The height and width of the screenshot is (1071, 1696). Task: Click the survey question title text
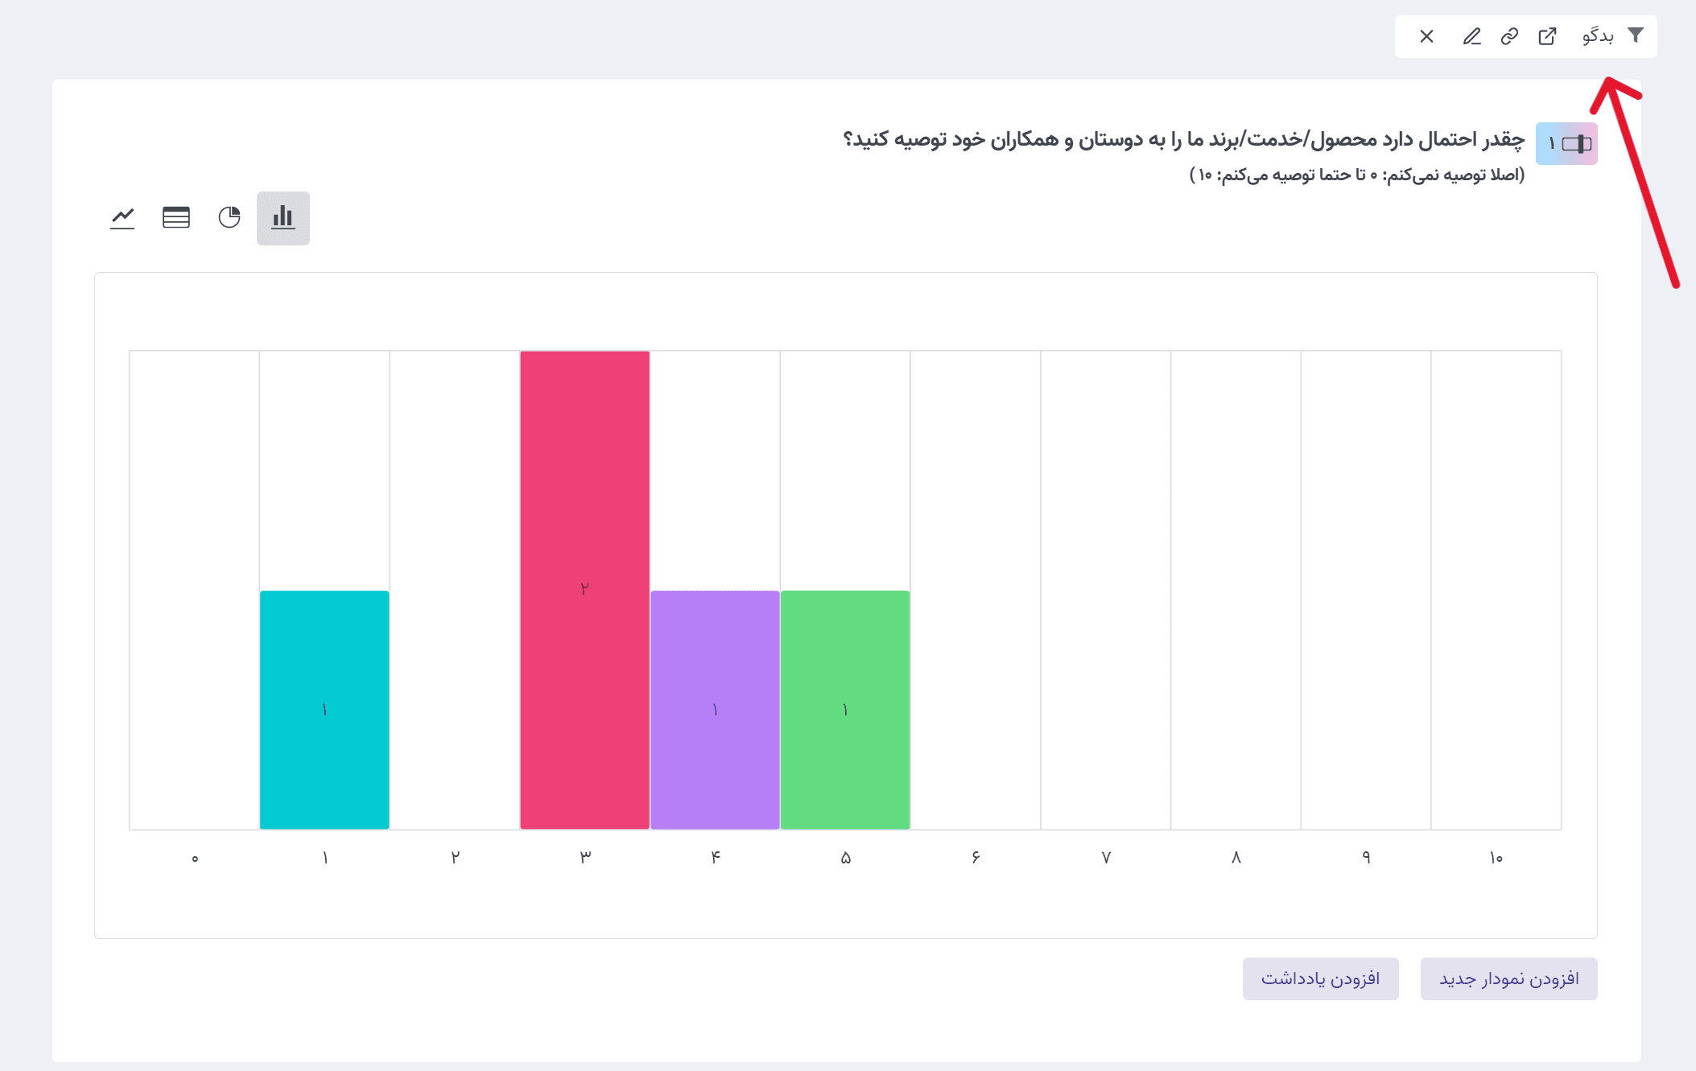(1183, 140)
